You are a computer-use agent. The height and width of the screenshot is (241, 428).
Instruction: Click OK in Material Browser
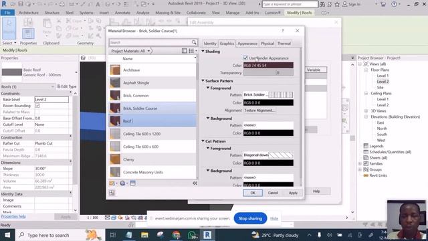(253, 193)
